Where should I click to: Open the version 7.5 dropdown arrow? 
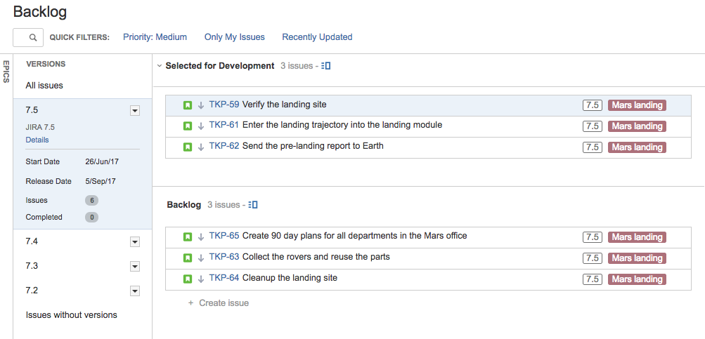(135, 111)
